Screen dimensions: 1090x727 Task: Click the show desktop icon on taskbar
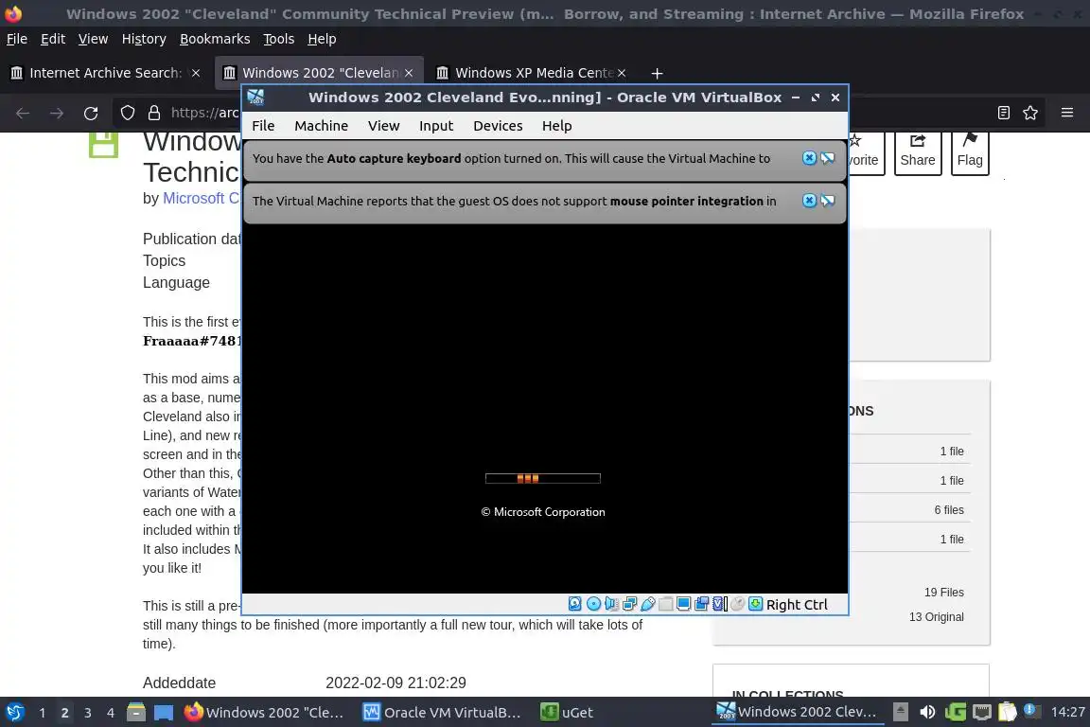coord(164,713)
